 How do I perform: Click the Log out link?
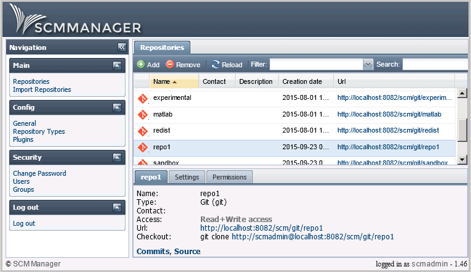[24, 223]
